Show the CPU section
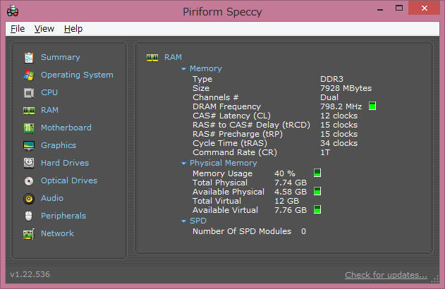Viewport: 445px width, 289px height. tap(49, 92)
